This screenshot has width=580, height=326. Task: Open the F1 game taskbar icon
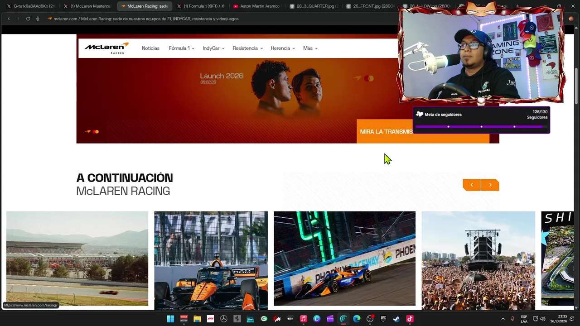coord(210,319)
